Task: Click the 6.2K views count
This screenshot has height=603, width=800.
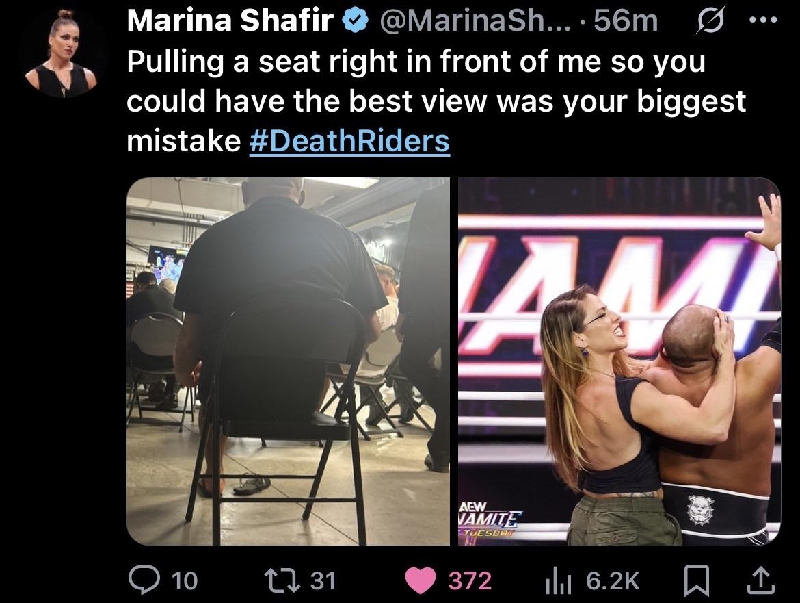Action: point(613,581)
